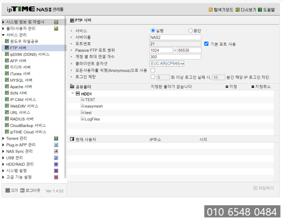Open 탐색기모드 with the folder icon
Screen dimensions: 283x220
tap(210, 10)
